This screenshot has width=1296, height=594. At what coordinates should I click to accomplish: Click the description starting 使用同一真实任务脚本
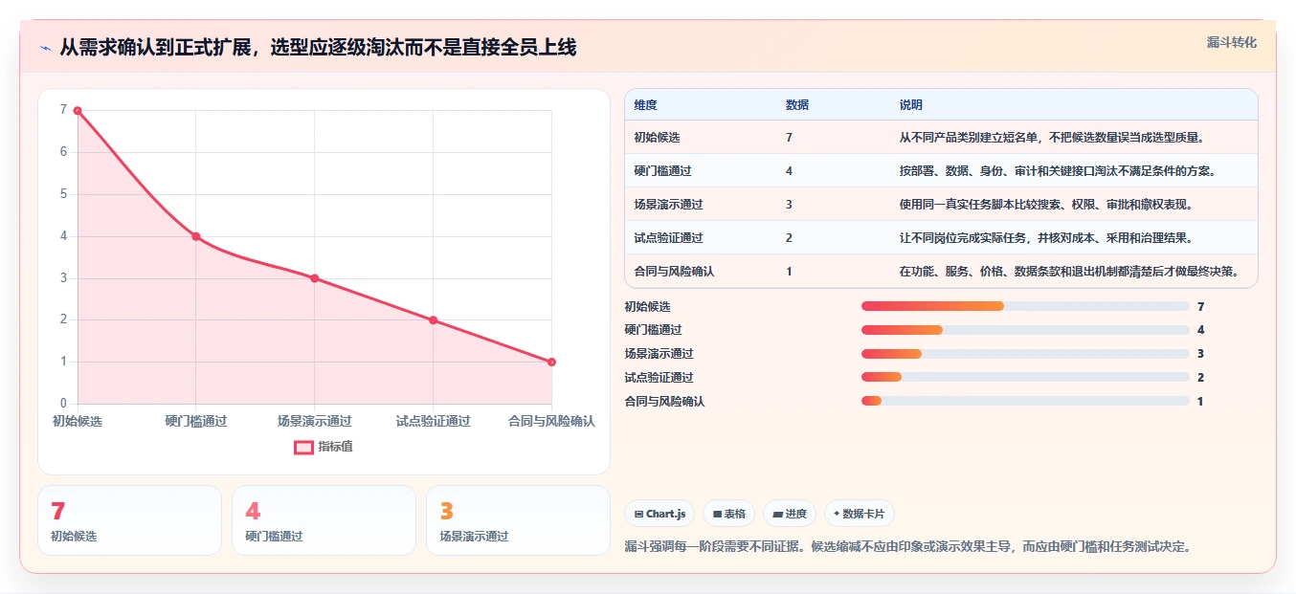1046,205
